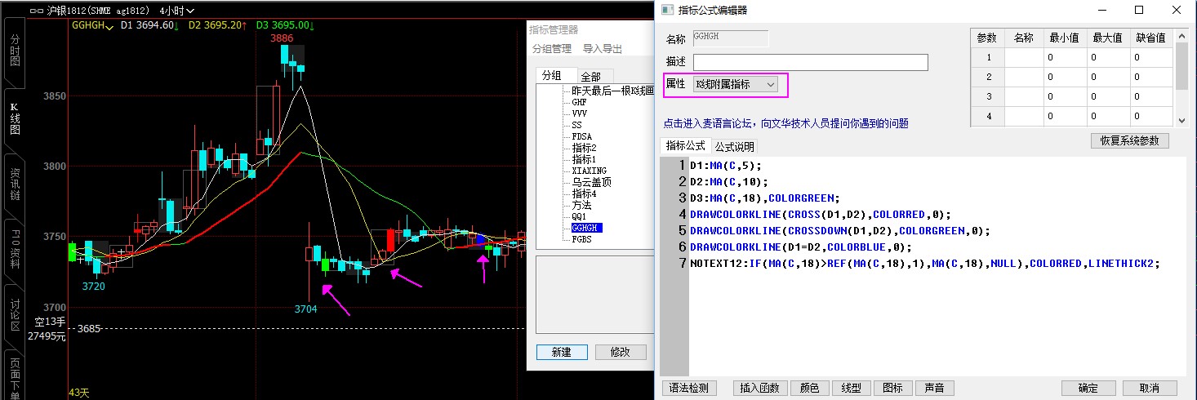The image size is (1197, 400).
Task: Open the 属性 K线附属指标 combo box
Action: [x=735, y=84]
